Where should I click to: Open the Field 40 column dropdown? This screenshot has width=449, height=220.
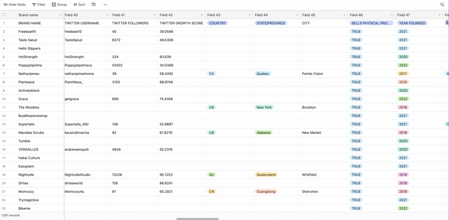coord(107,15)
